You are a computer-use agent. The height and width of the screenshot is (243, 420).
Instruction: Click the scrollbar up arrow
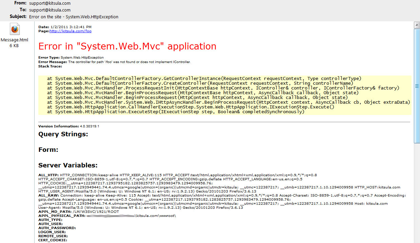417,25
